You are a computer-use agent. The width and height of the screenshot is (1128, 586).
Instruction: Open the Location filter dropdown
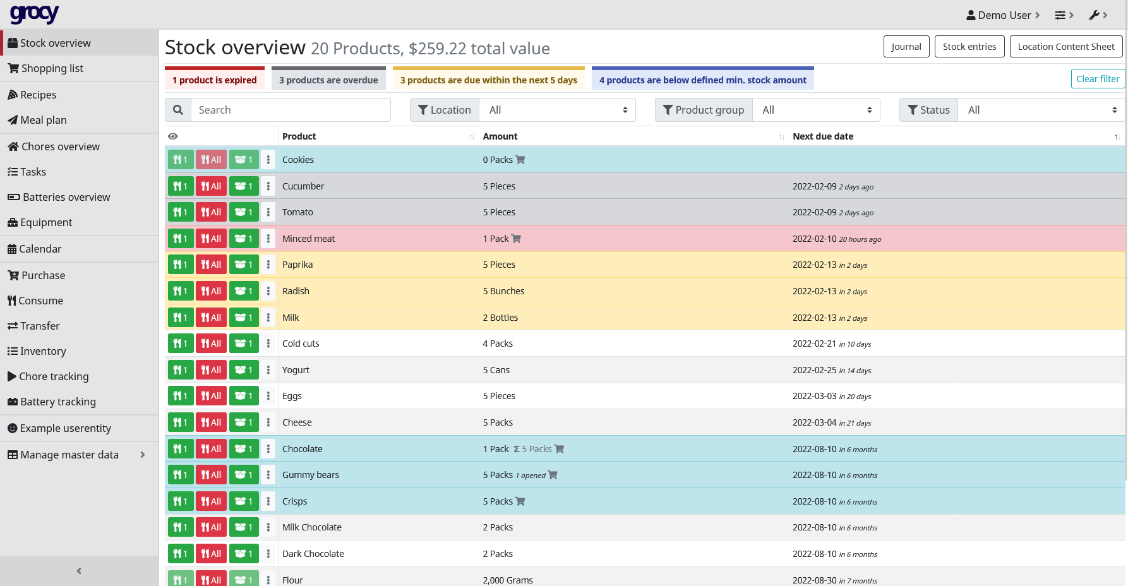557,110
